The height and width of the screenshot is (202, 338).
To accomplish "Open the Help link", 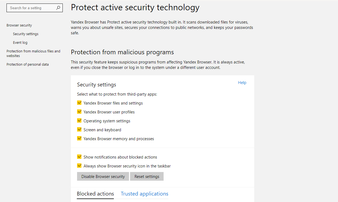I will [x=242, y=83].
